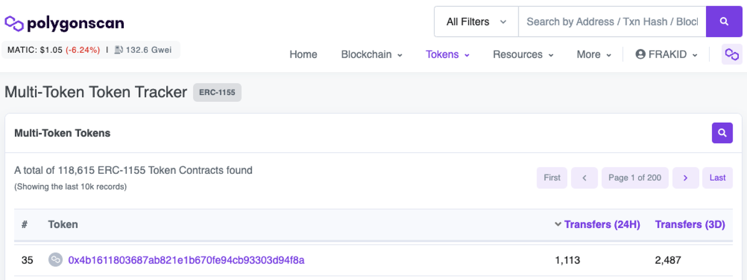Click the token icon beside 0x4b16 address
This screenshot has height=280, width=747.
click(x=55, y=260)
